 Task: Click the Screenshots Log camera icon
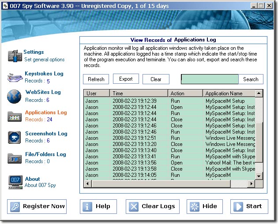15,137
